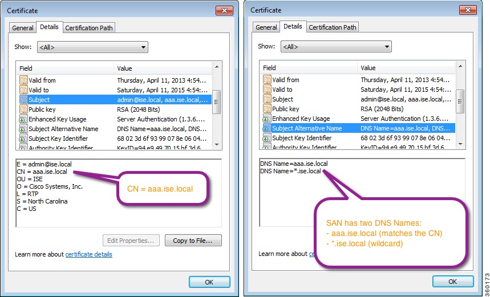Select Details tab in right Certificate window
This screenshot has width=490, height=297.
point(293,26)
